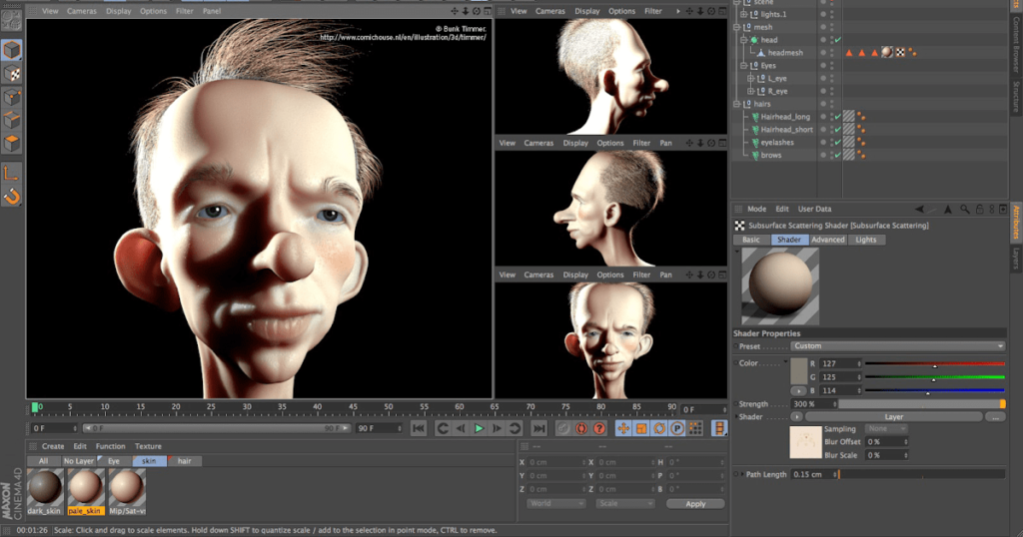1023x537 pixels.
Task: Go to start of animation
Action: [x=419, y=428]
